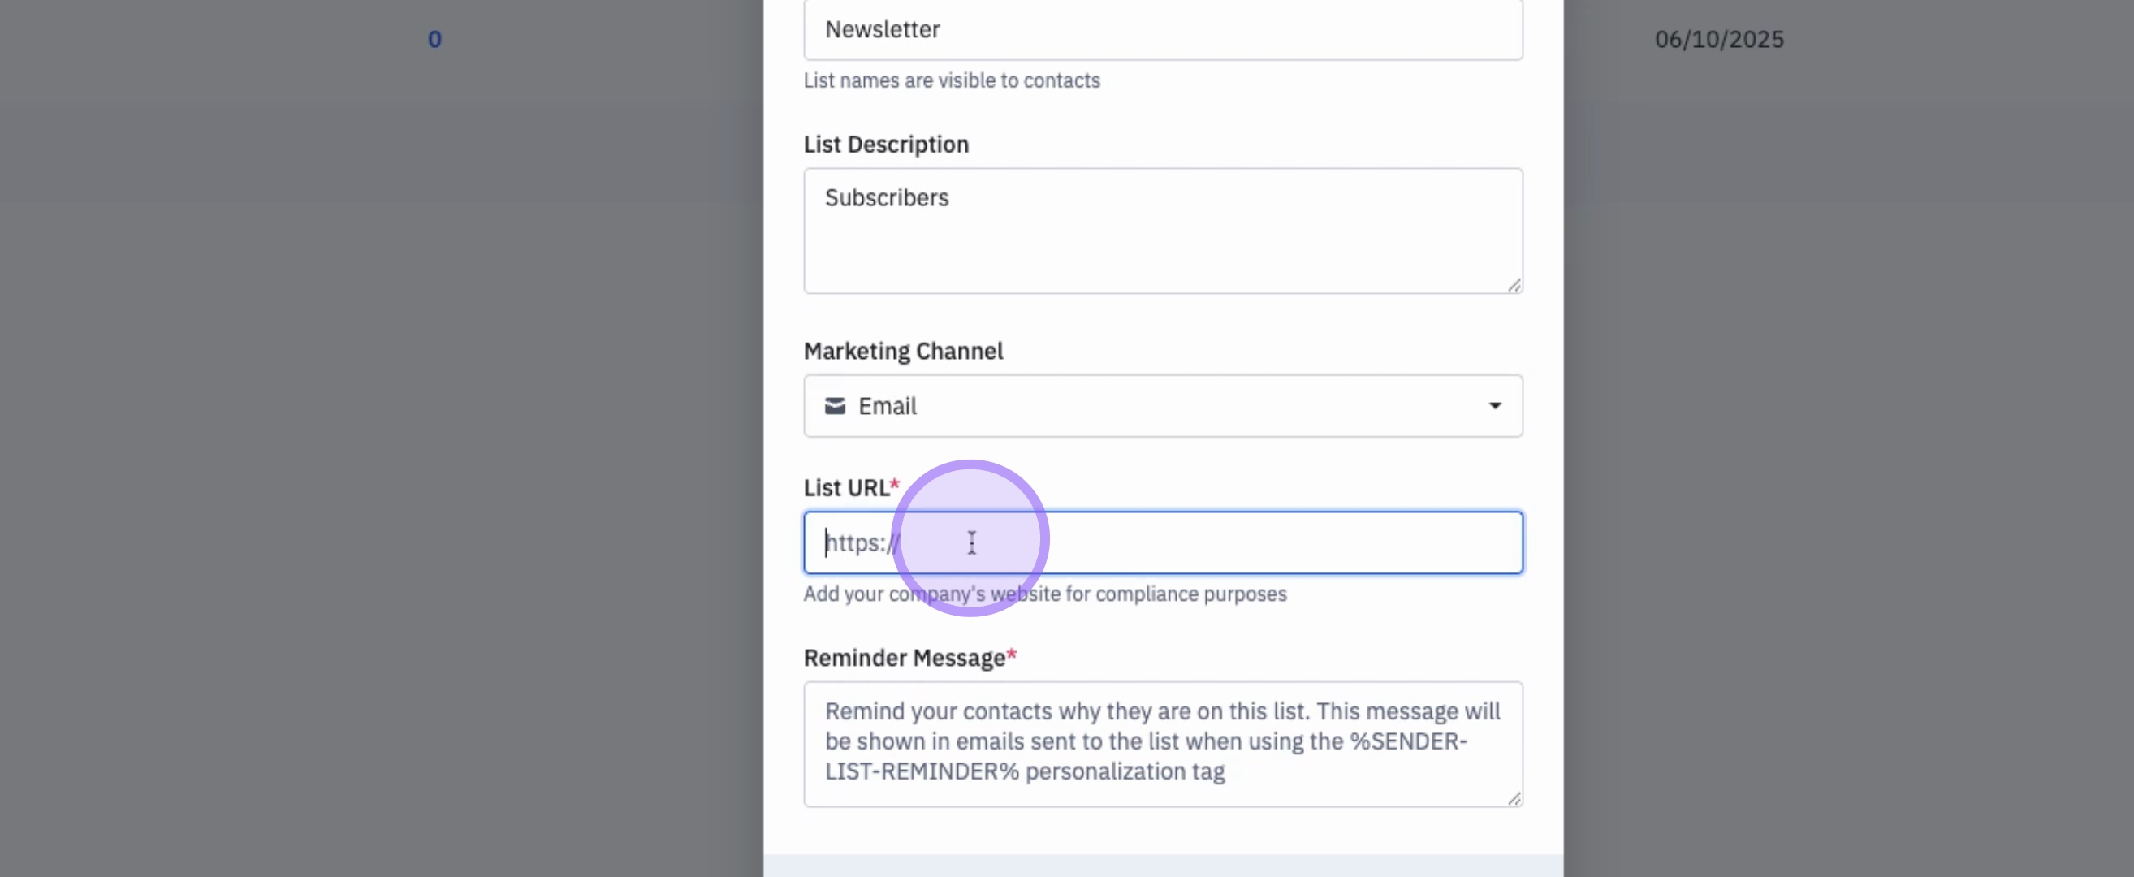
Task: Click the dimmed backdrop left of the modal
Action: [x=373, y=456]
